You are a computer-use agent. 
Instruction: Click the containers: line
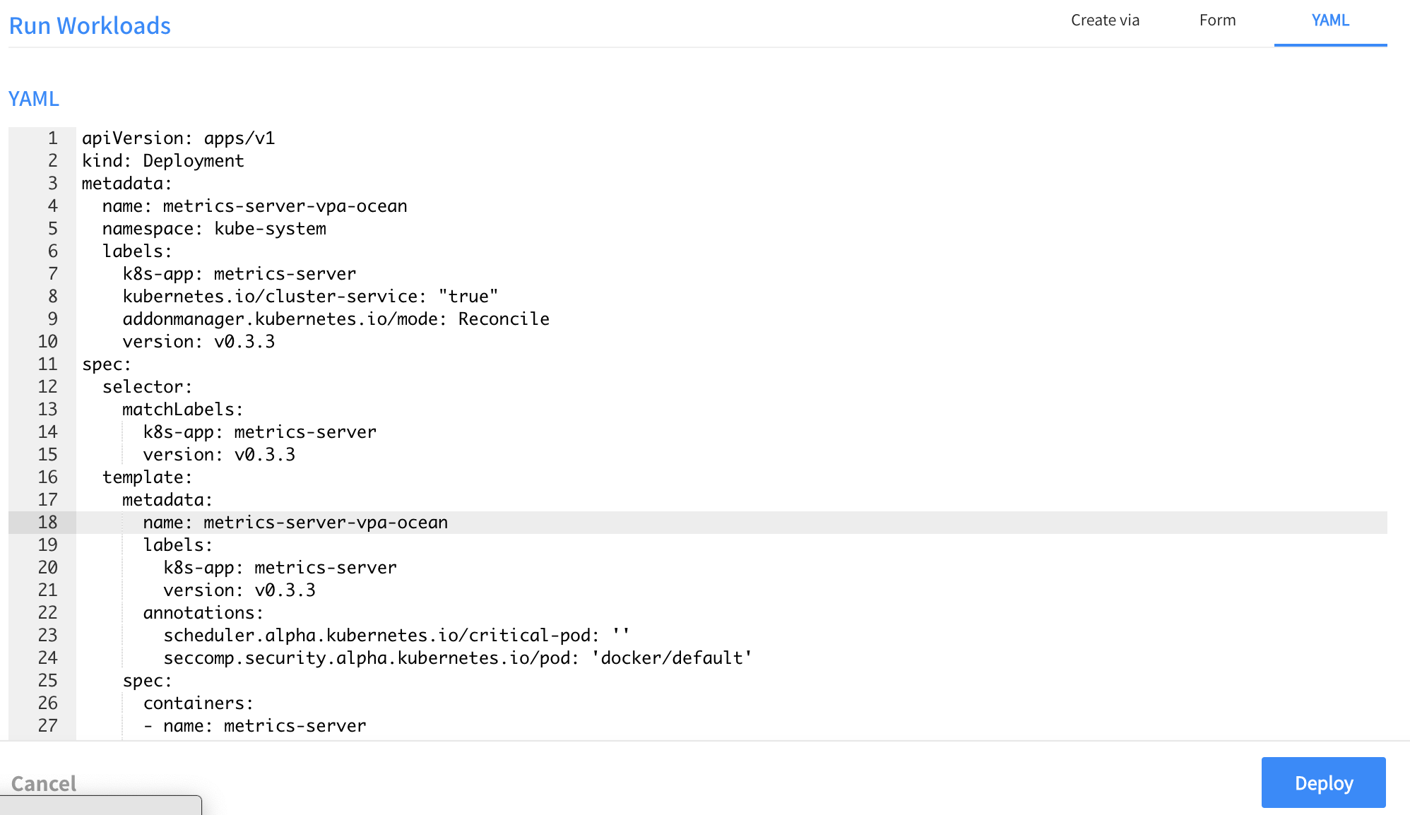click(x=198, y=703)
